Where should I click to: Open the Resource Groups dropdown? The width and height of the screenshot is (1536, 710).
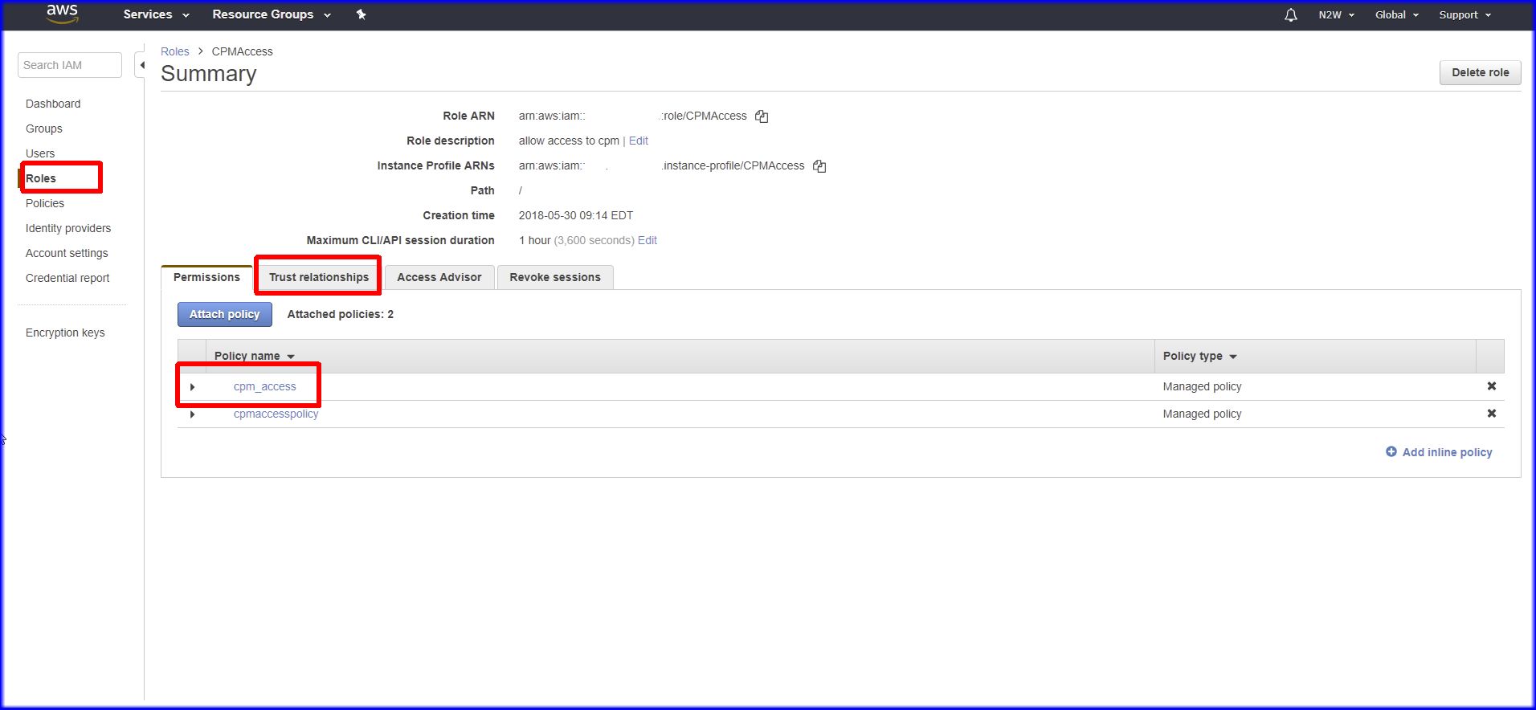[272, 14]
